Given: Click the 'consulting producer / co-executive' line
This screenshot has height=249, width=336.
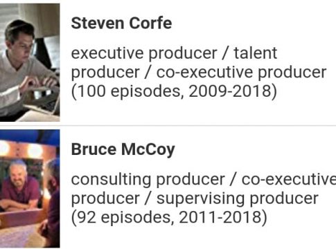Looking at the screenshot, I should tap(204, 180).
